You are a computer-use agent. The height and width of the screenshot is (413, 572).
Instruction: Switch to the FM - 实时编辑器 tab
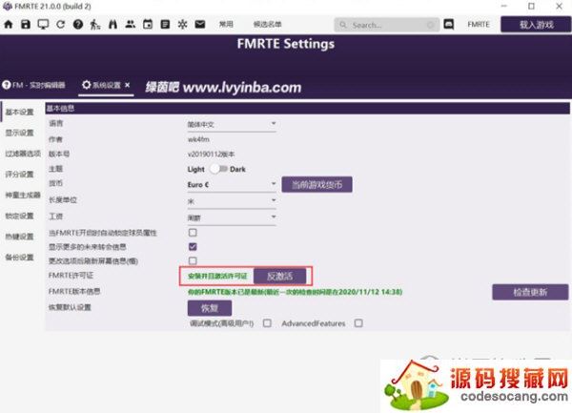tap(34, 85)
